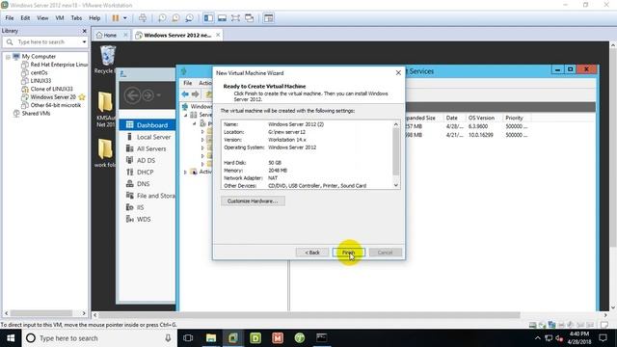Select the work folder on guest desktop
This screenshot has height=347, width=617.
click(x=105, y=153)
